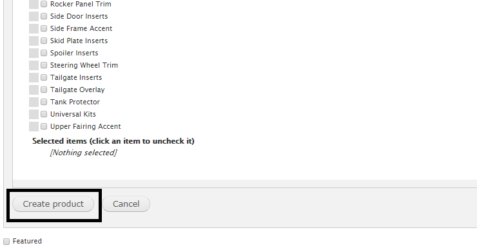Enable the Spoiler Inserts checkbox

44,53
